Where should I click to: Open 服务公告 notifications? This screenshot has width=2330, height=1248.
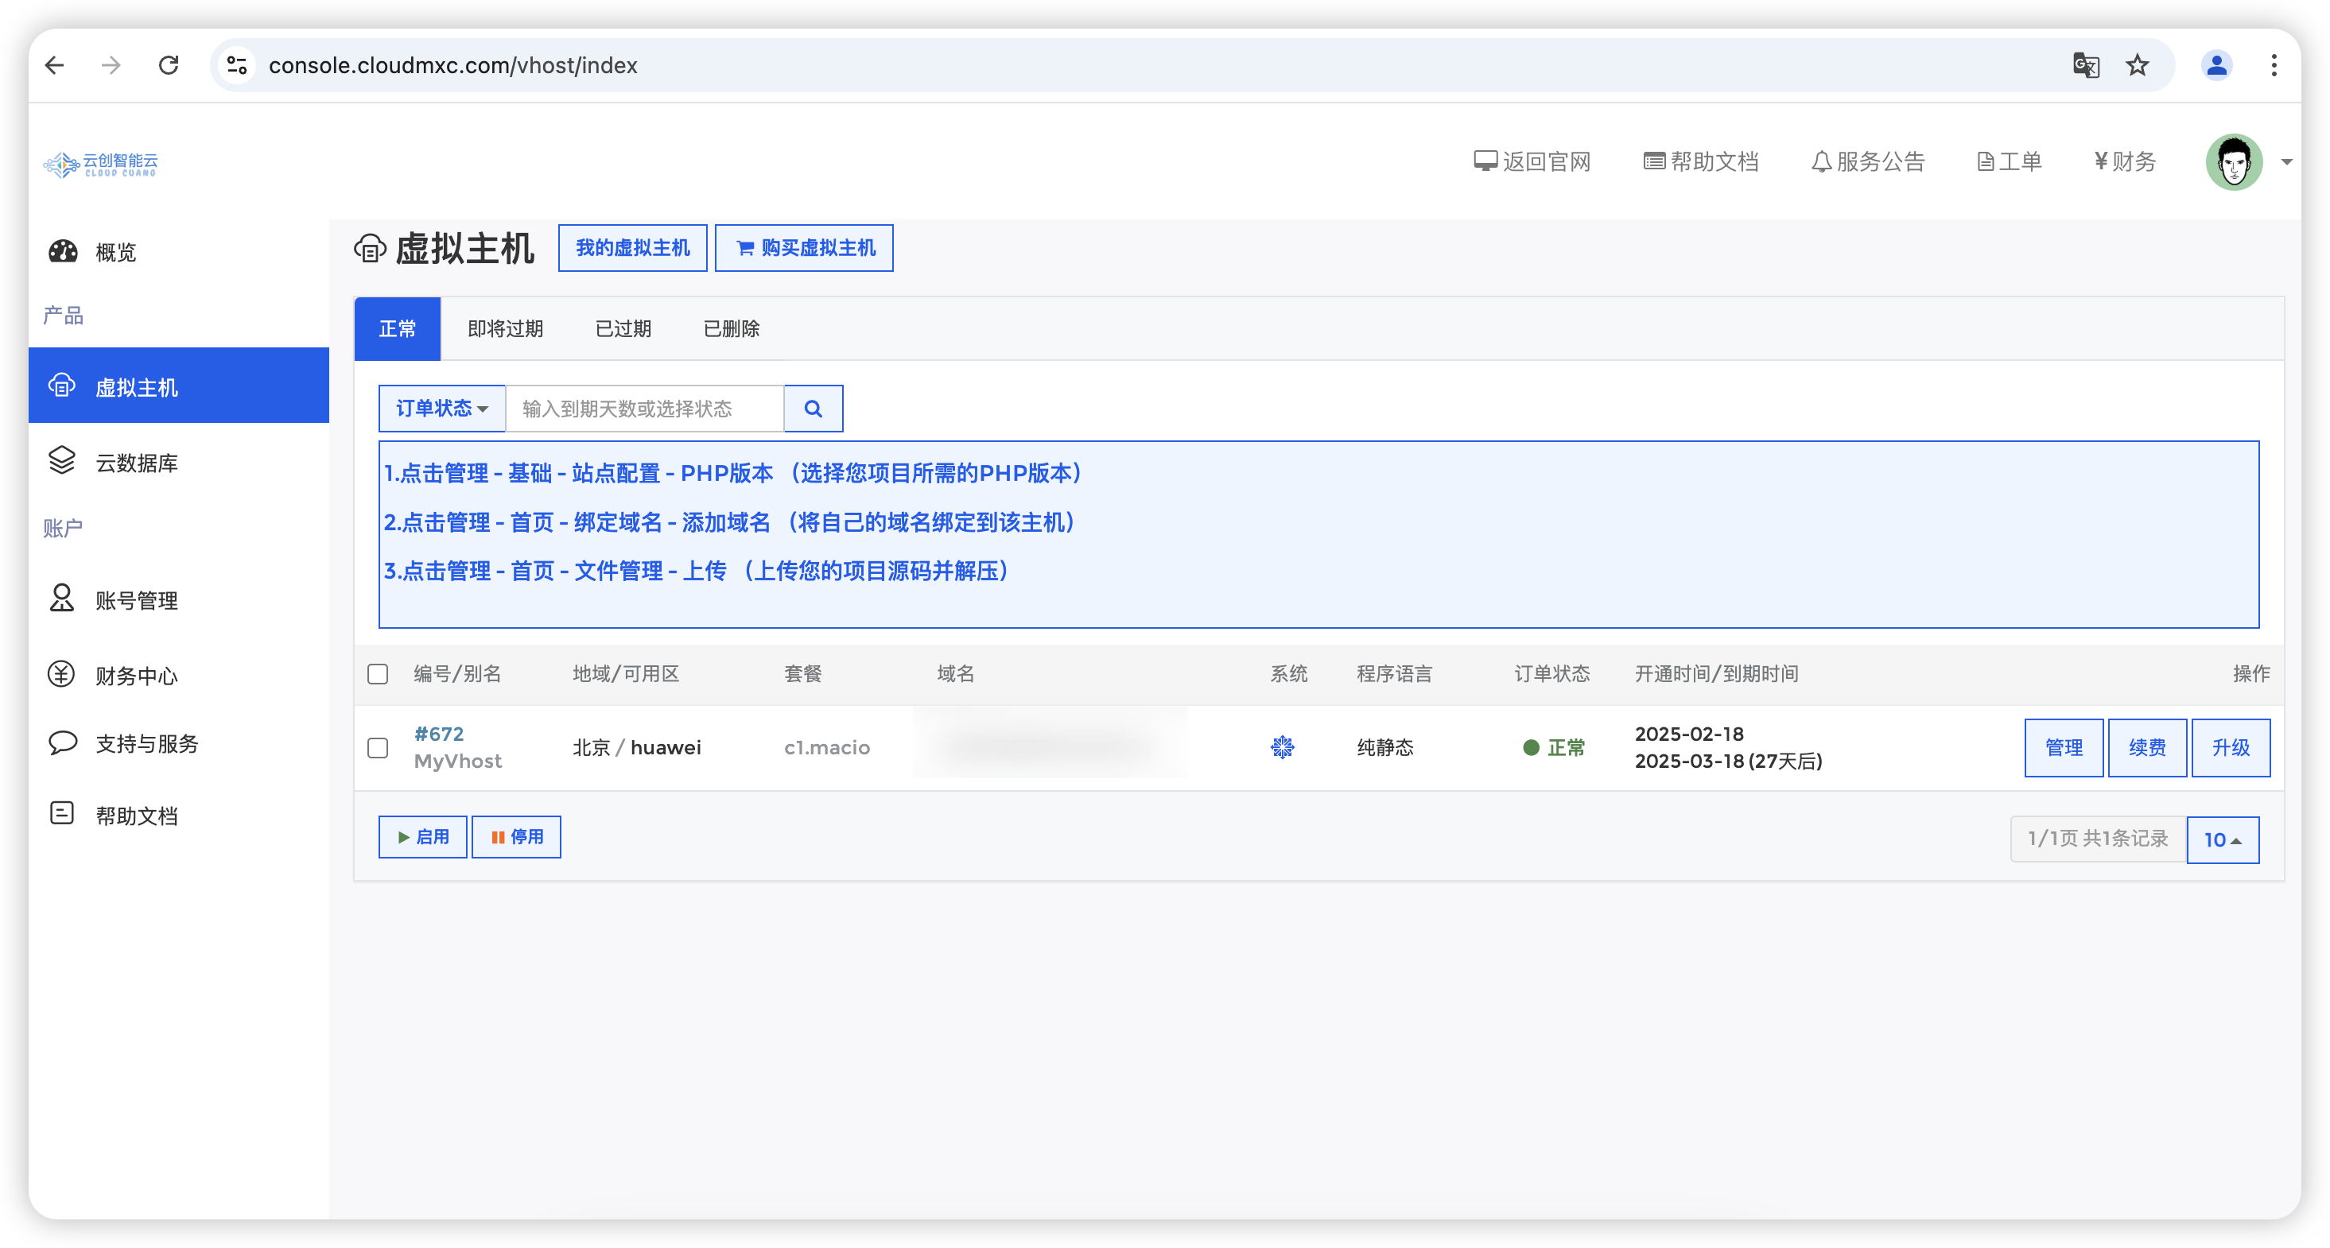[1868, 162]
